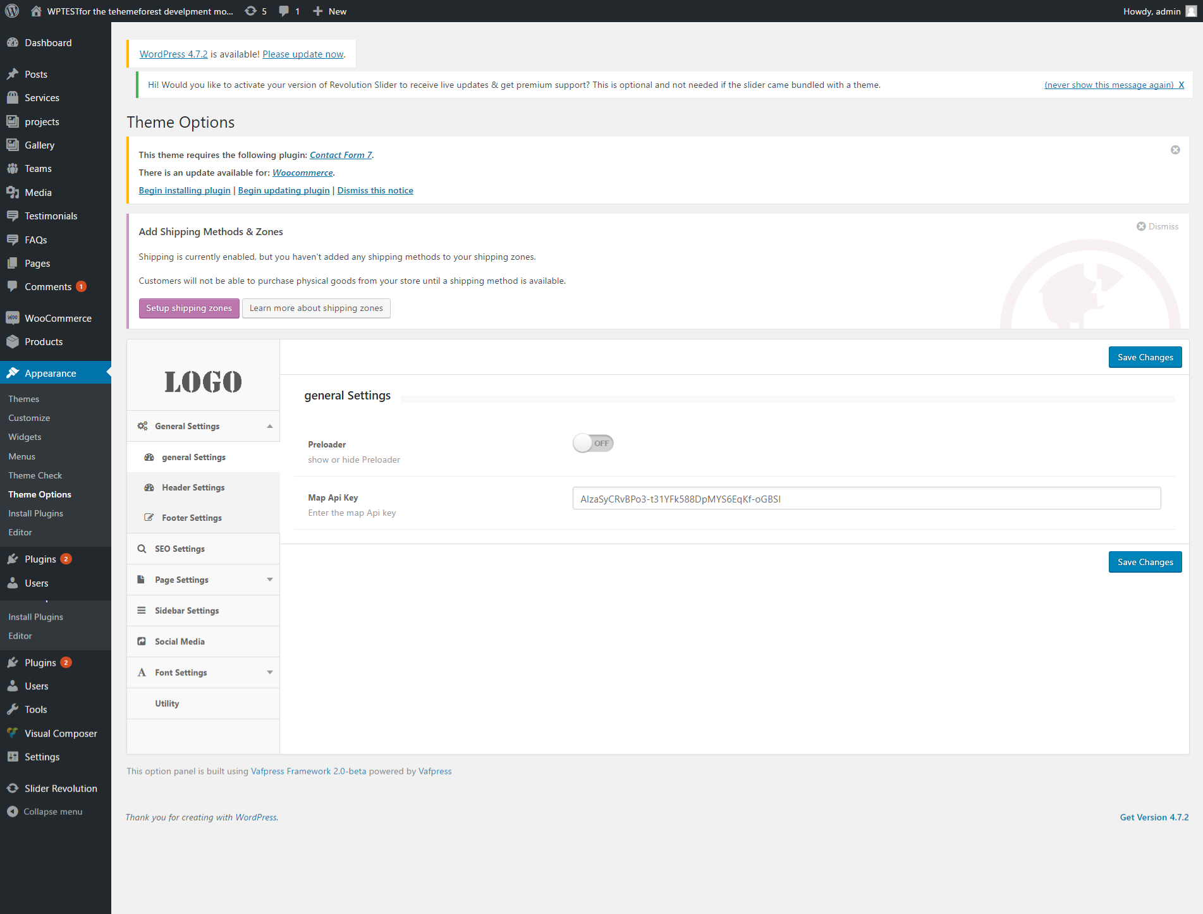The image size is (1203, 914).
Task: Collapse the General Settings section arrow
Action: (x=270, y=426)
